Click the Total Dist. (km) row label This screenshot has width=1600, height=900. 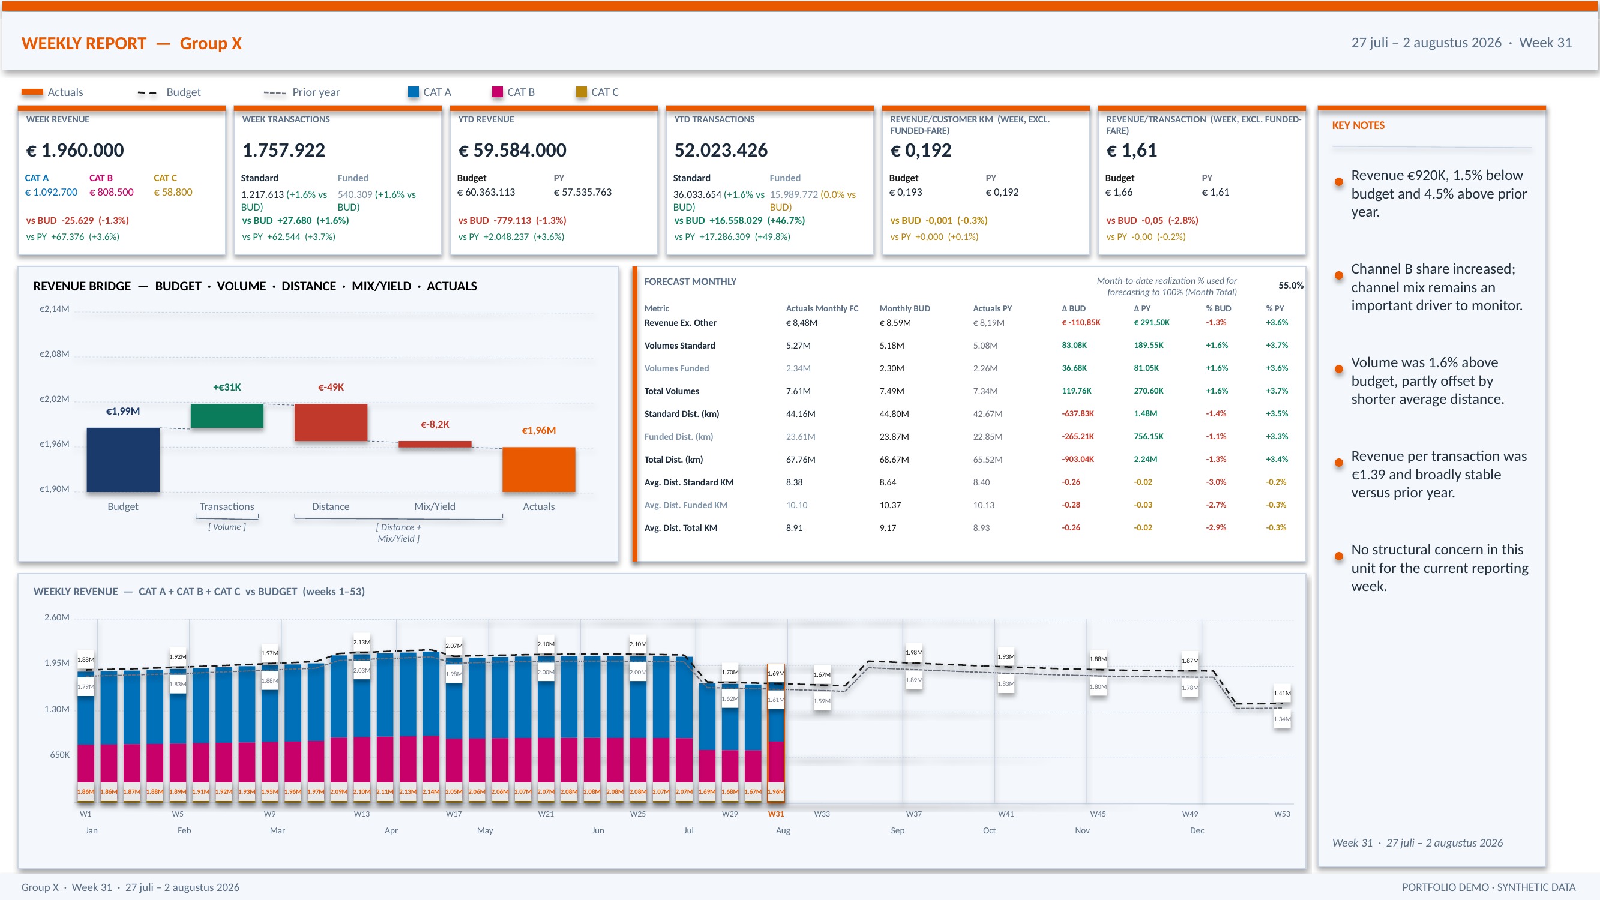point(673,460)
